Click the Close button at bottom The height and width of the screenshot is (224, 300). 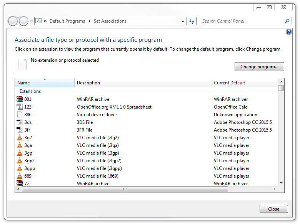coord(273,209)
